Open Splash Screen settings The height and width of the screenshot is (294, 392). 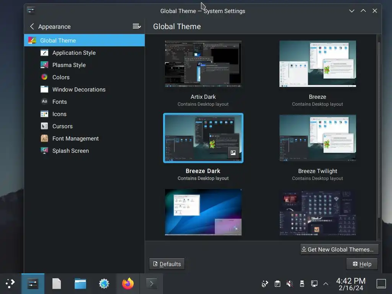(x=84, y=151)
